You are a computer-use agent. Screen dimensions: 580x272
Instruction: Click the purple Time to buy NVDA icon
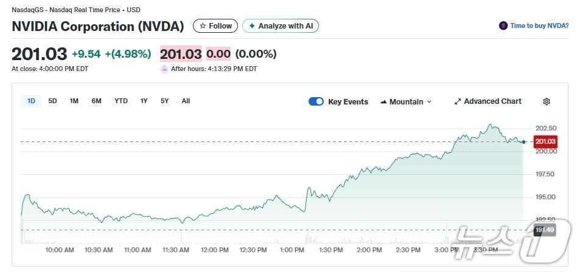(x=503, y=25)
